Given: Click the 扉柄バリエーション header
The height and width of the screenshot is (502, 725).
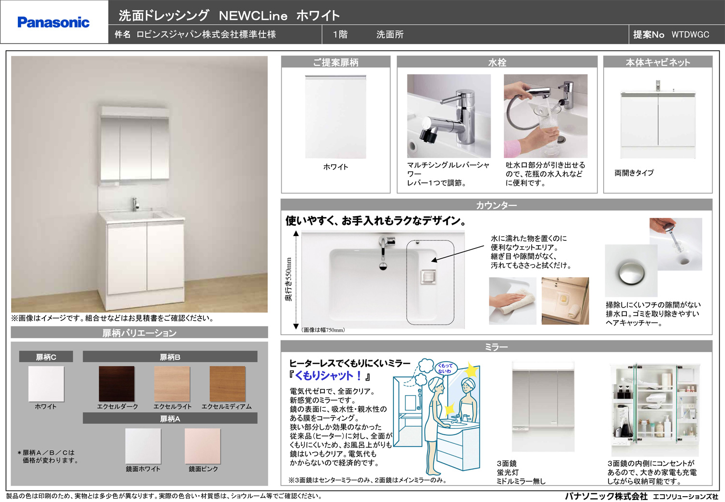Looking at the screenshot, I should coord(139,333).
